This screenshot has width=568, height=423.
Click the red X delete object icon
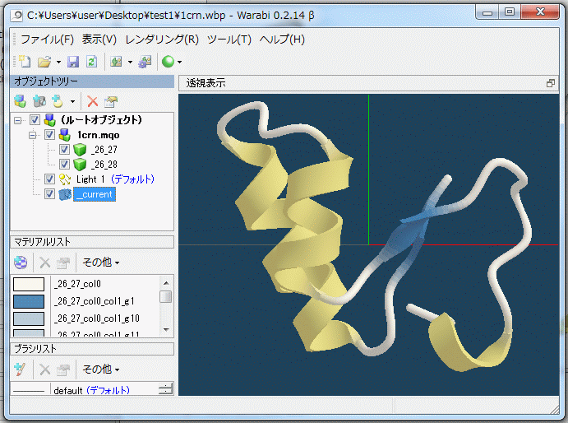(92, 101)
